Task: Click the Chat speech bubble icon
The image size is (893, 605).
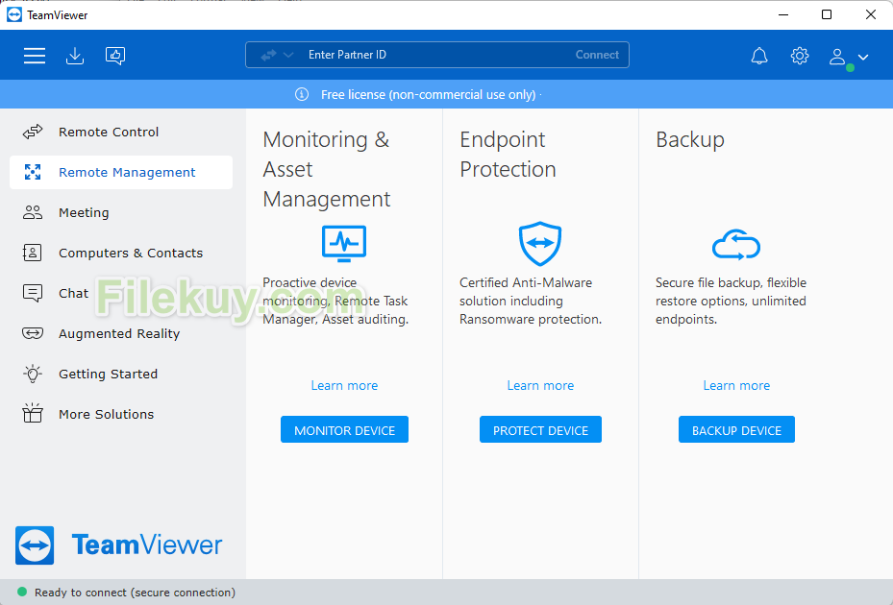Action: pyautogui.click(x=33, y=293)
